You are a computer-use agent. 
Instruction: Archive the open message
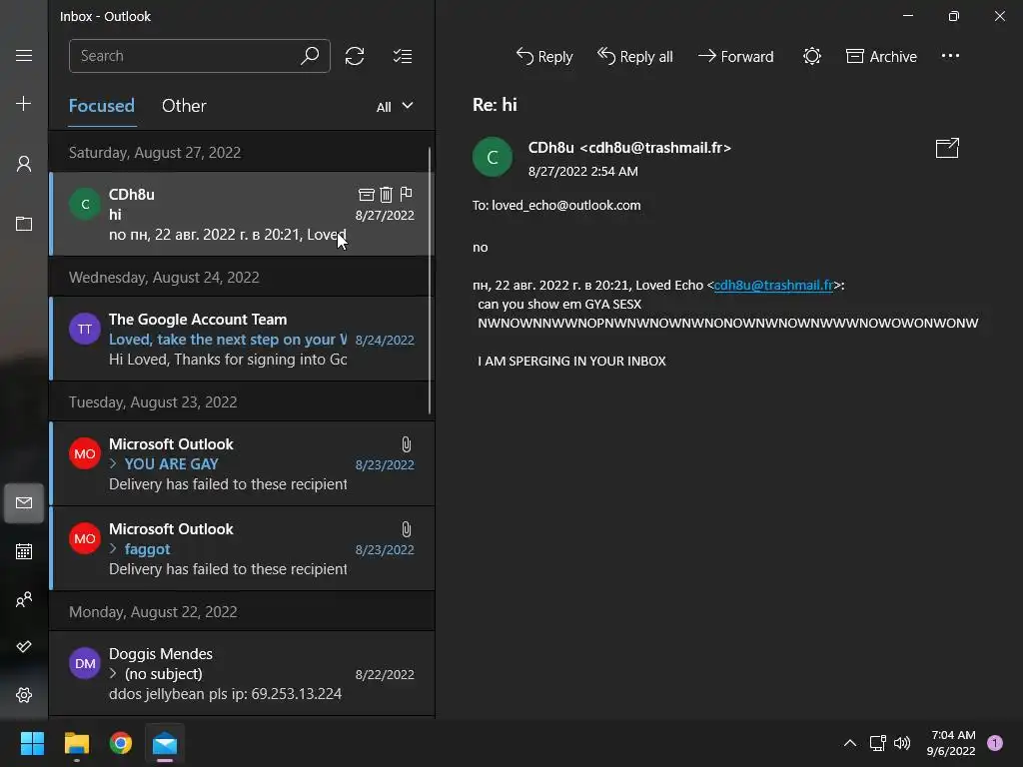pos(881,57)
